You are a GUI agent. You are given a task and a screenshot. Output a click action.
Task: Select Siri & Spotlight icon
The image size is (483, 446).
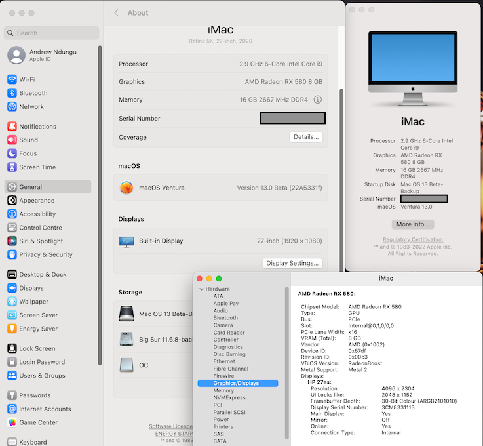(12, 241)
